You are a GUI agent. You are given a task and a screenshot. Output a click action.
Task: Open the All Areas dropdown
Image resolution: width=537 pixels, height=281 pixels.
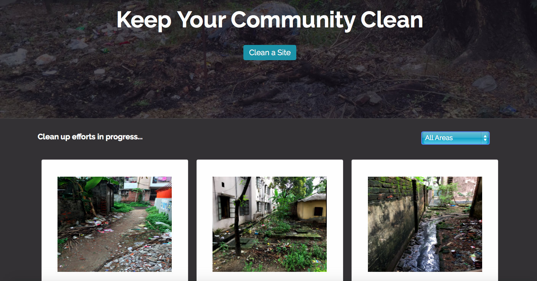pos(455,138)
